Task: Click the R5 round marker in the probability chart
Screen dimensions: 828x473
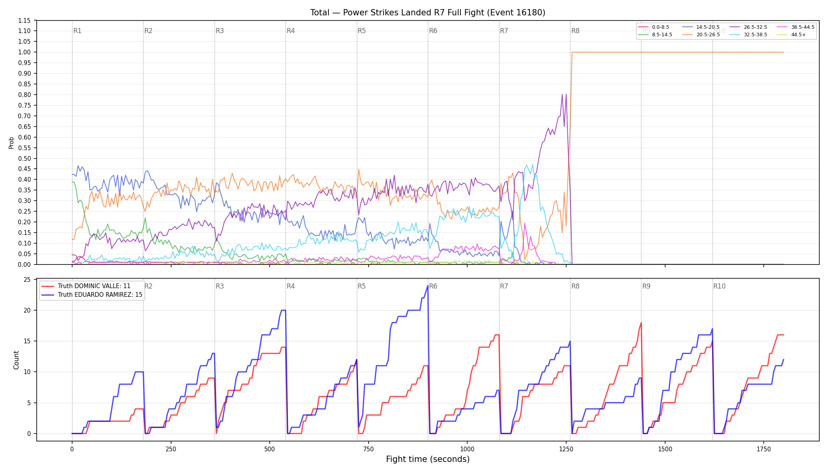Action: coord(362,31)
